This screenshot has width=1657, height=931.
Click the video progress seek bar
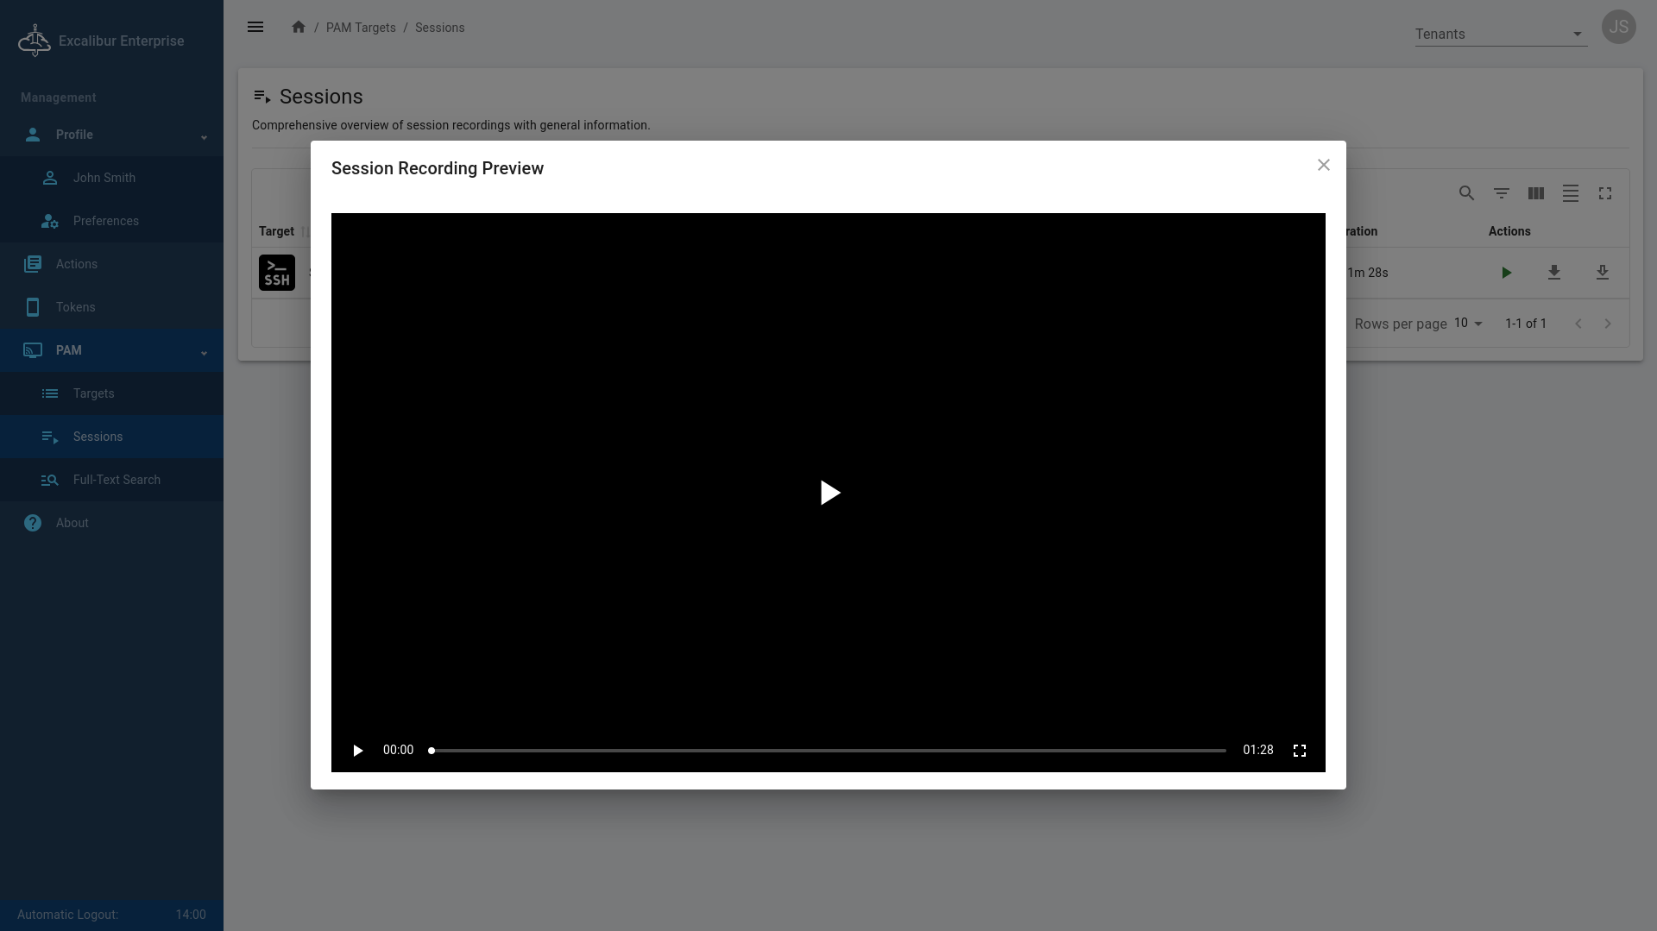coord(828,751)
